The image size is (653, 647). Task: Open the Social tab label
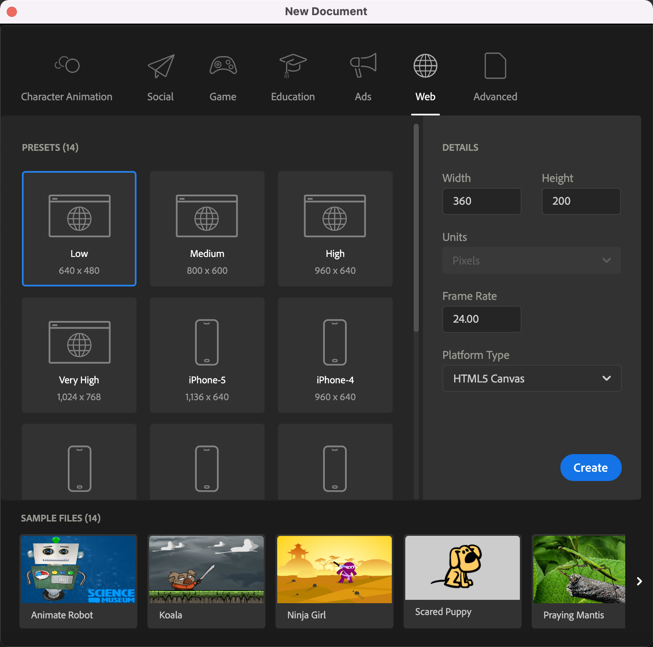coord(161,97)
